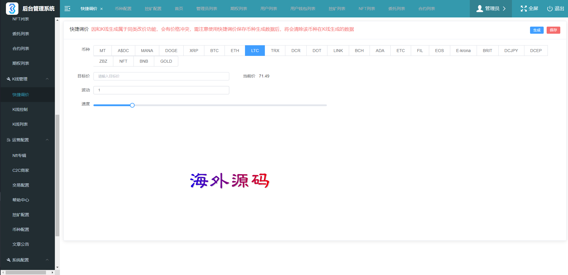Select the E-krona currency option
Screen dimensions: 568x275
[x=463, y=51]
